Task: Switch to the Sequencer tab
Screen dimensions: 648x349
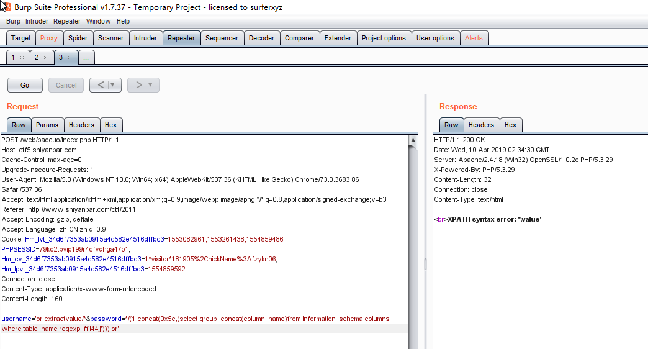Action: tap(222, 38)
